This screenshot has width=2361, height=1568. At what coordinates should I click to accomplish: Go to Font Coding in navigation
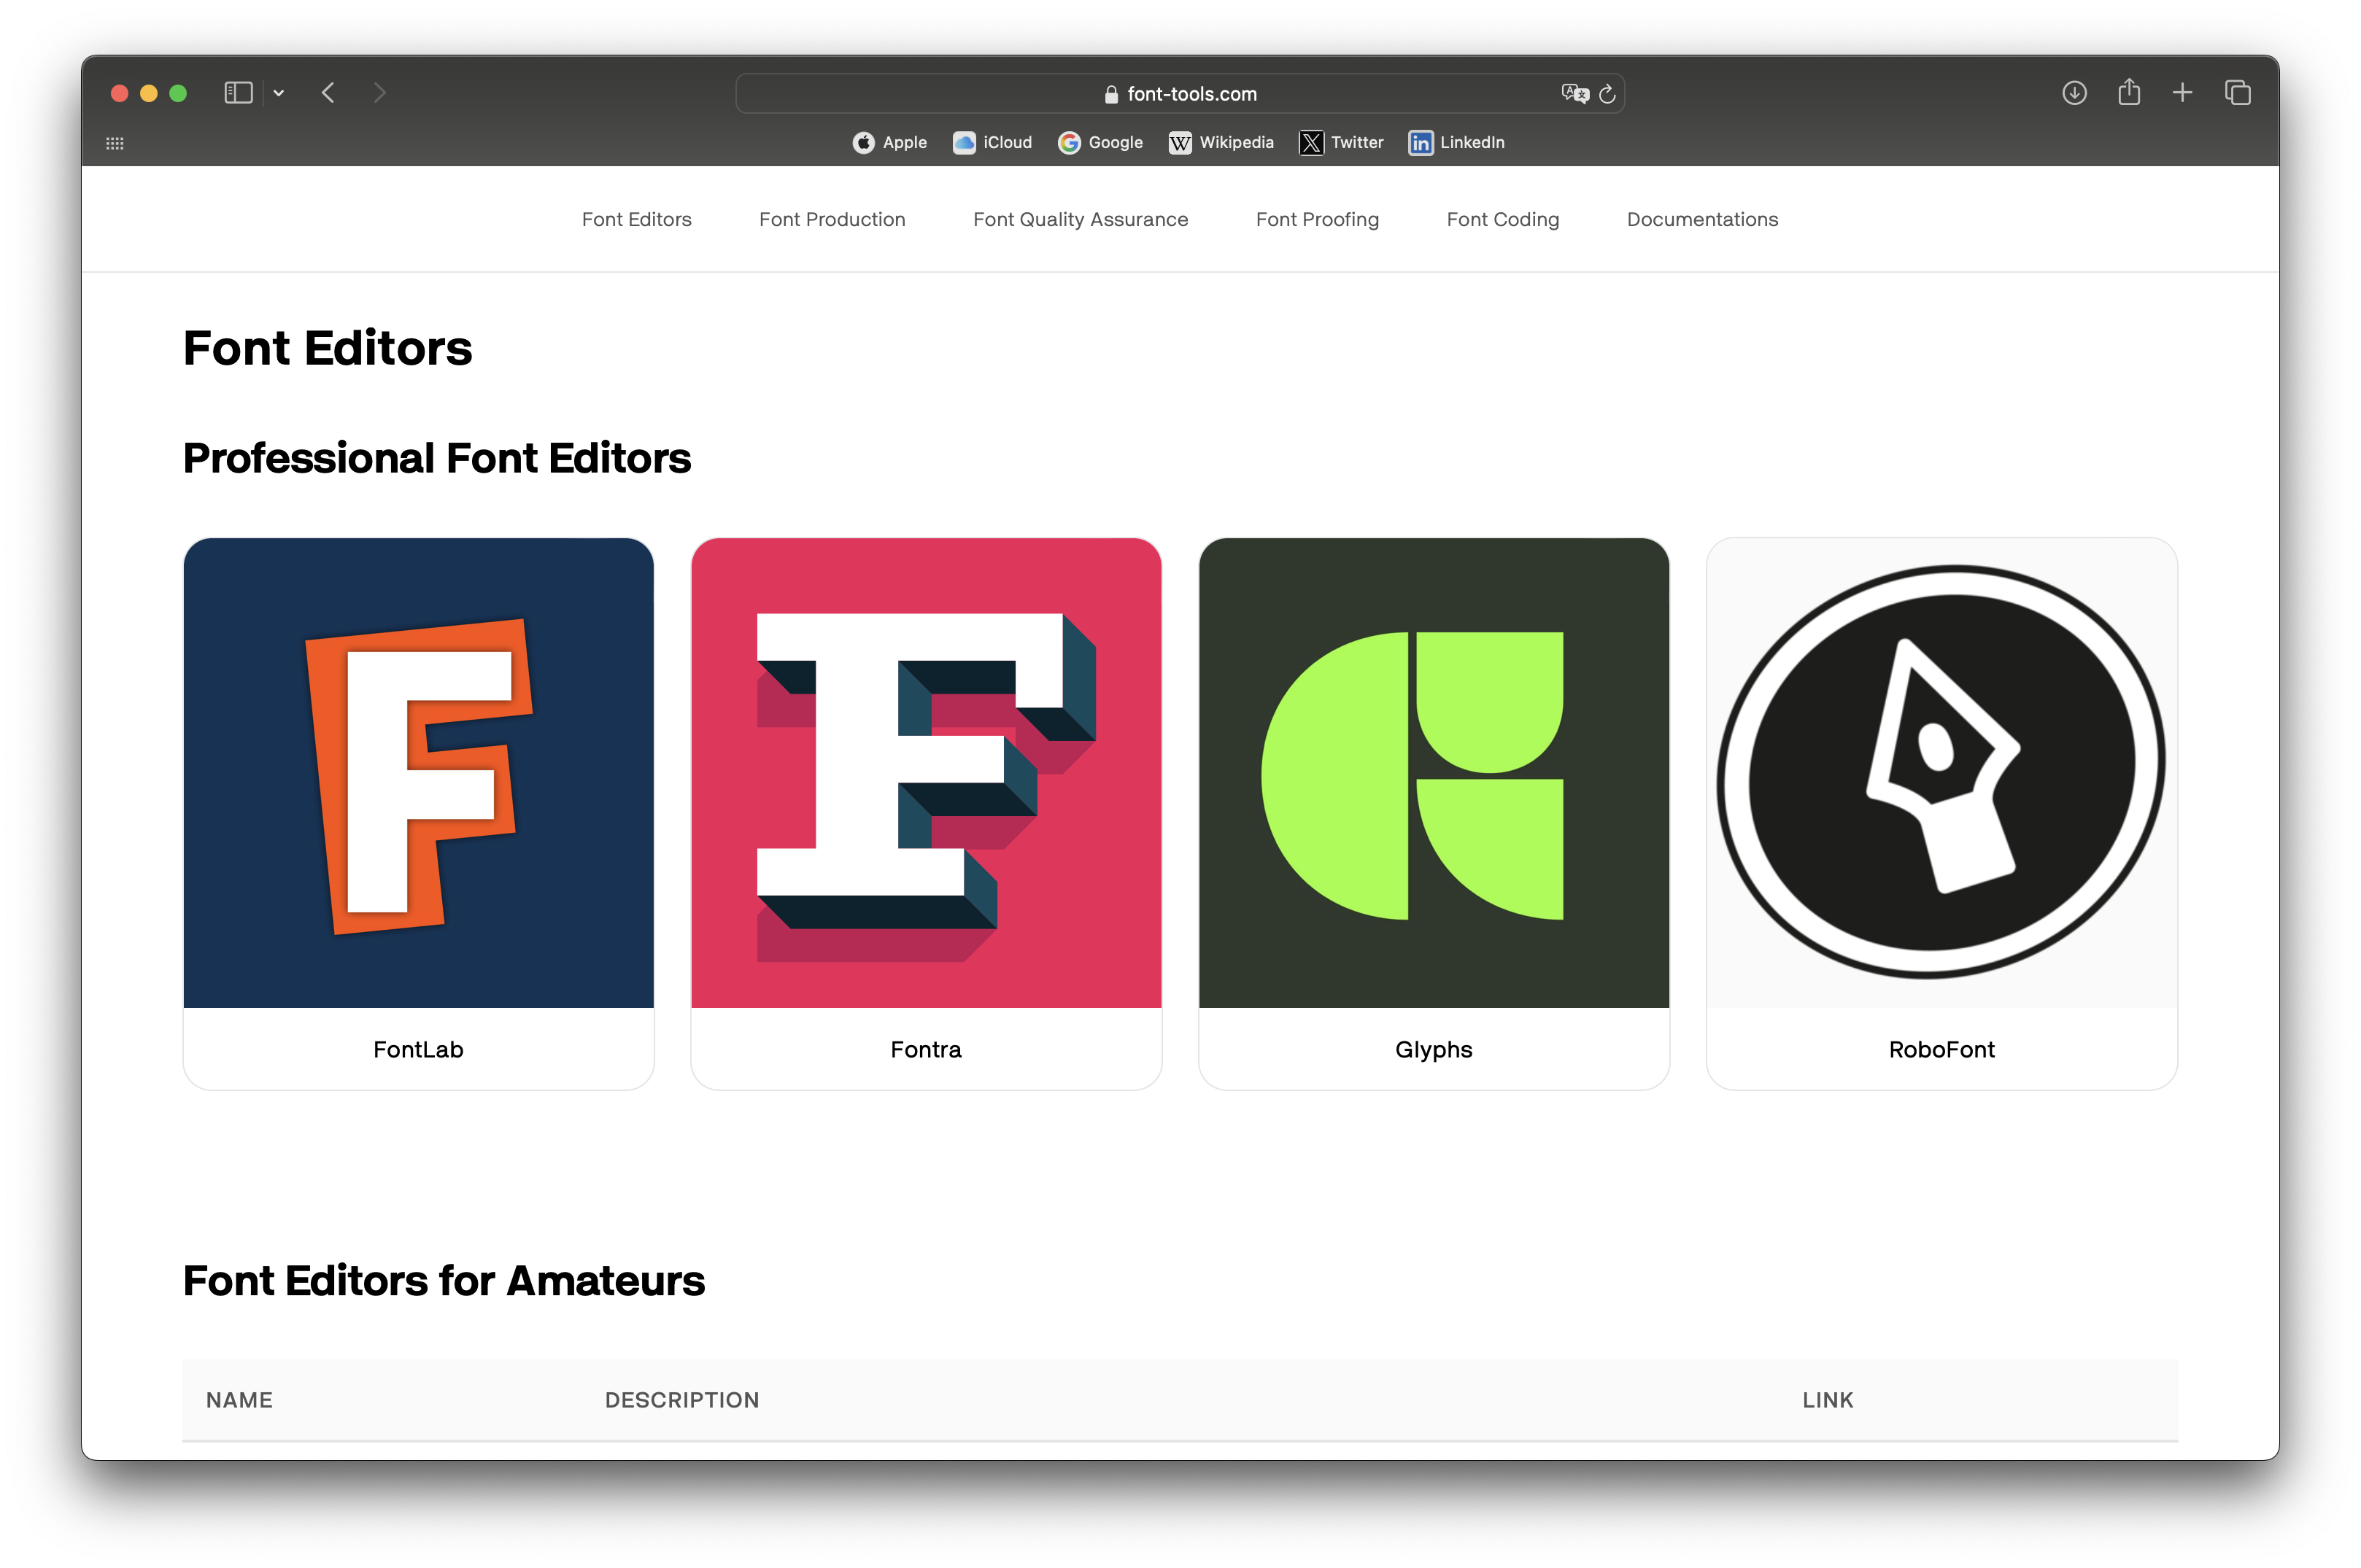1503,219
